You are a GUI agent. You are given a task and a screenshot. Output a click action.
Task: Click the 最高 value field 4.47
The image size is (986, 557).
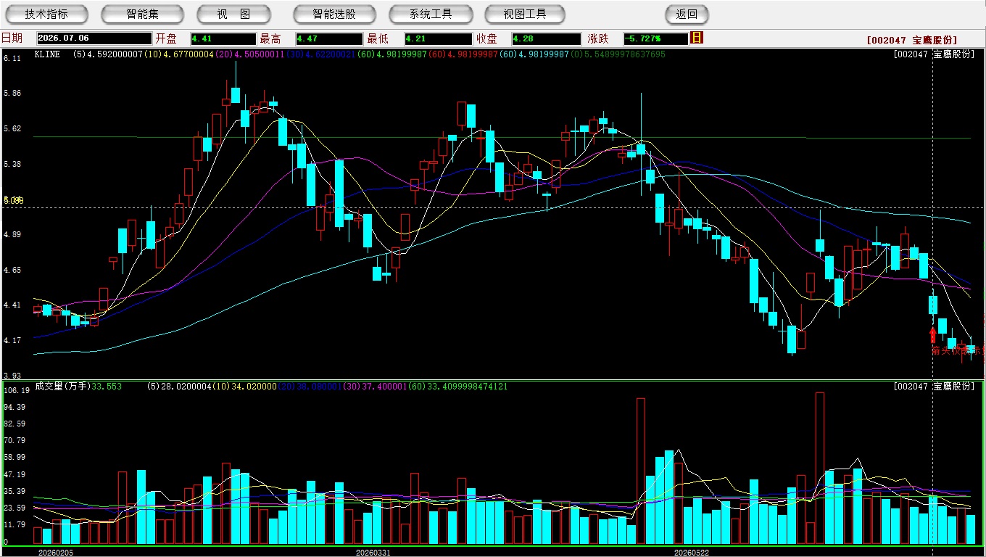pos(329,38)
